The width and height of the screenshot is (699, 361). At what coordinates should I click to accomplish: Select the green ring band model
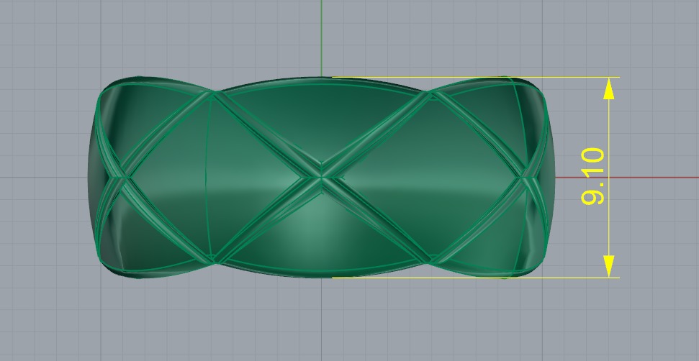click(x=321, y=178)
